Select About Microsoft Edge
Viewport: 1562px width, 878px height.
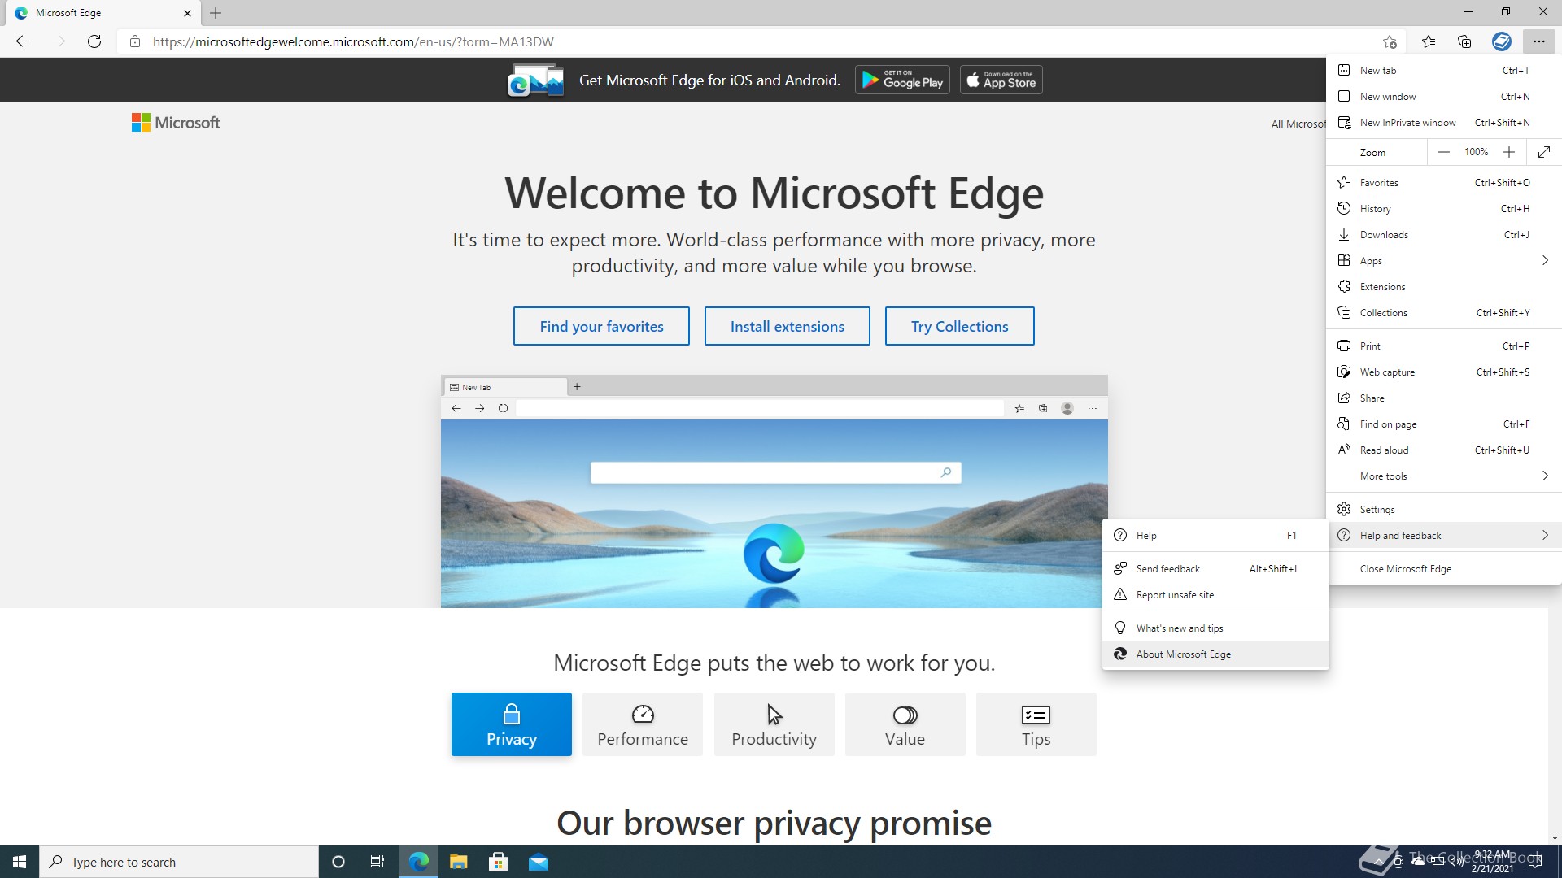1215,654
